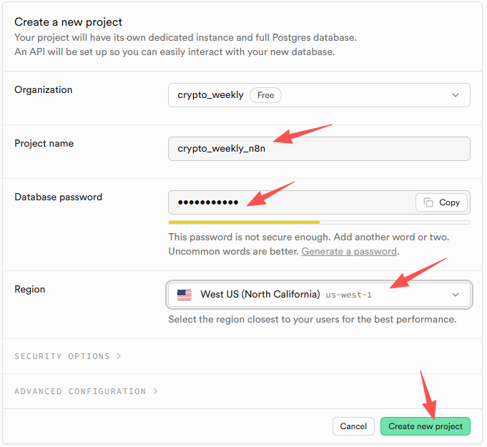Image resolution: width=487 pixels, height=447 pixels.
Task: Click the Project name label
Action: [x=44, y=144]
